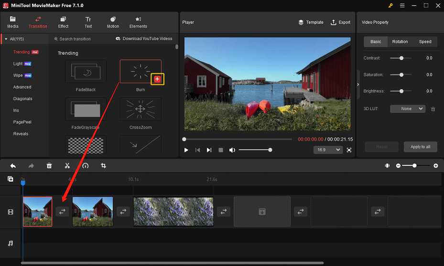The image size is (444, 266).
Task: Open the Media tab
Action: coord(12,22)
